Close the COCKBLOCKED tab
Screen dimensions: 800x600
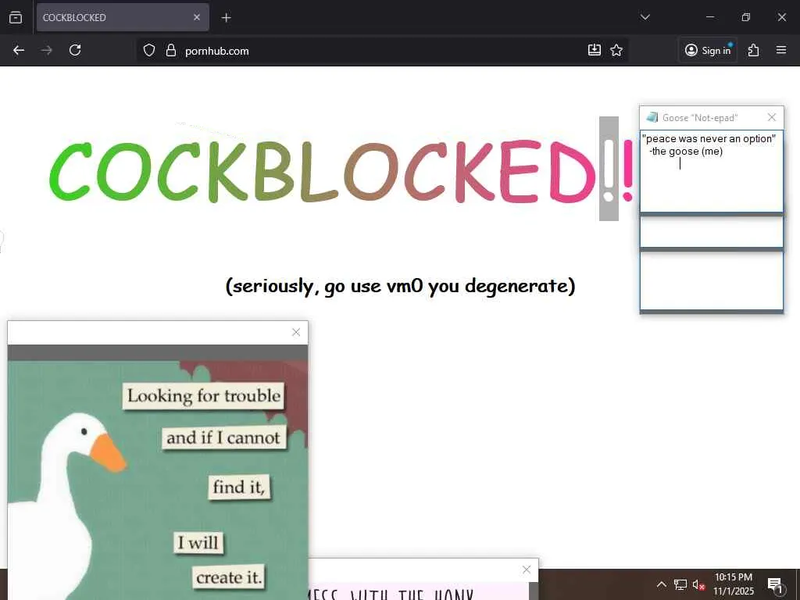(197, 17)
